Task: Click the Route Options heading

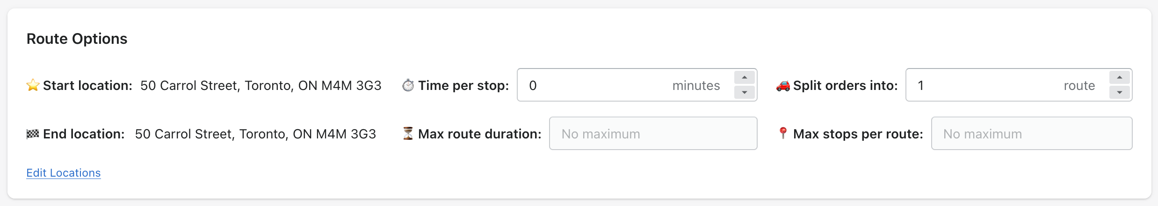Action: pos(77,39)
